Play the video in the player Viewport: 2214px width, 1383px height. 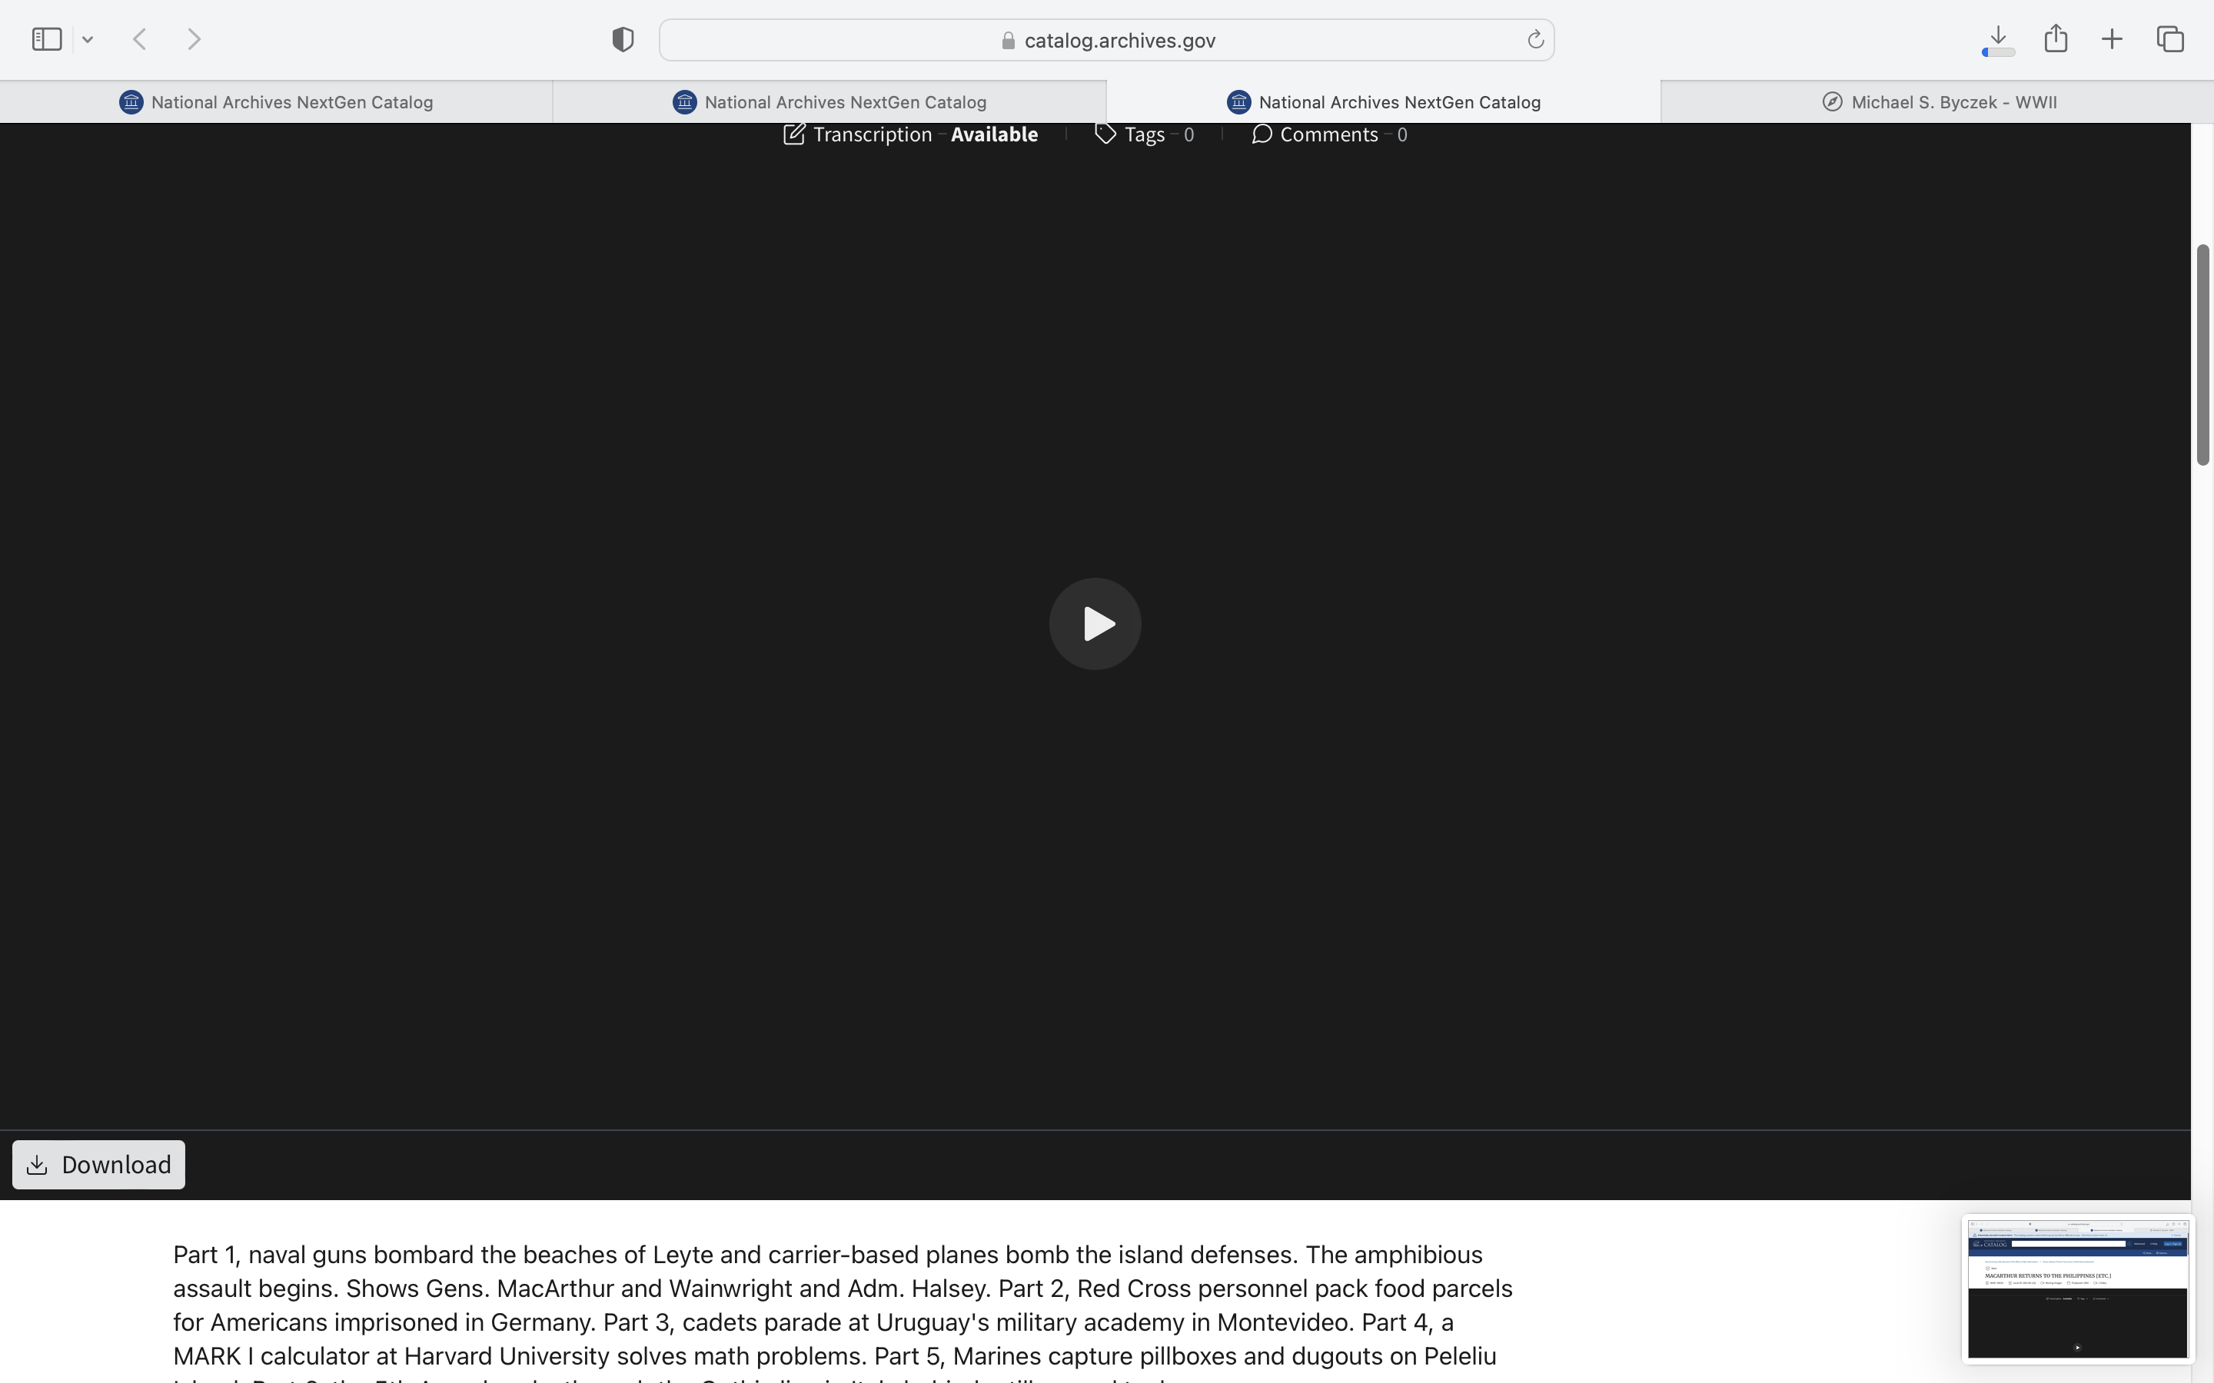click(x=1094, y=624)
